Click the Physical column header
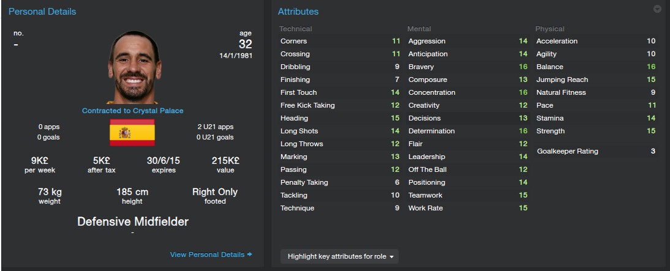 click(x=550, y=29)
